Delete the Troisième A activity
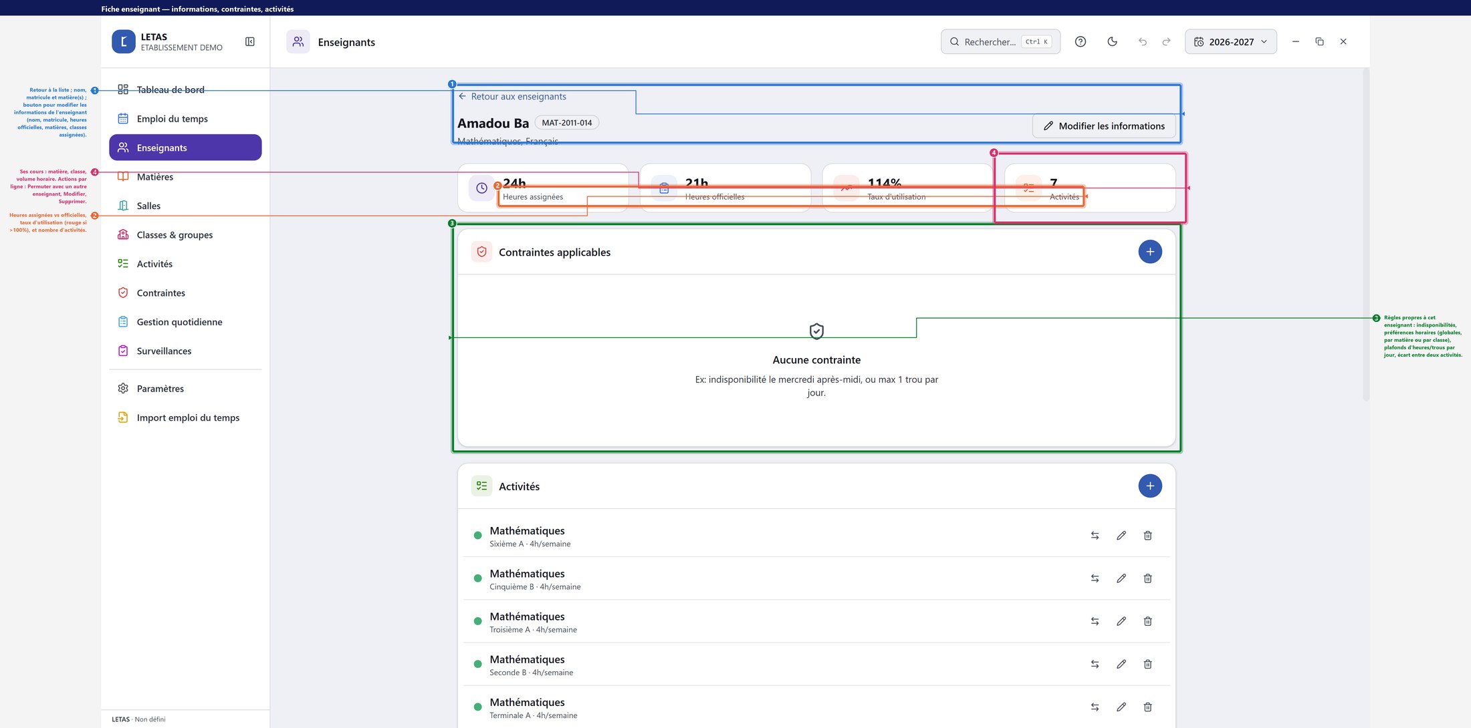The image size is (1471, 728). coord(1148,621)
